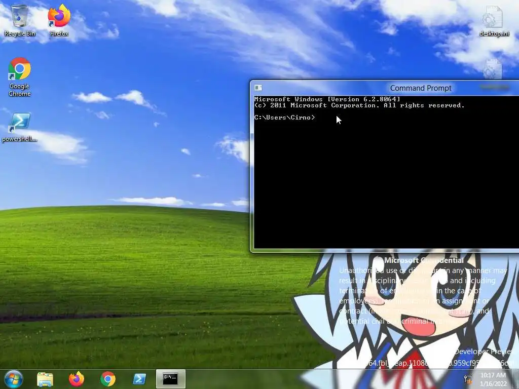Open the Start menu orb

click(14, 379)
